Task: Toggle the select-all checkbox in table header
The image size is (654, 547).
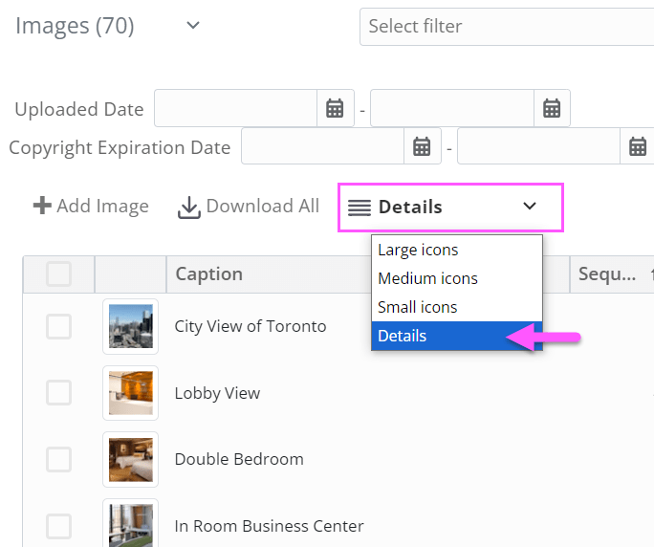Action: [58, 274]
